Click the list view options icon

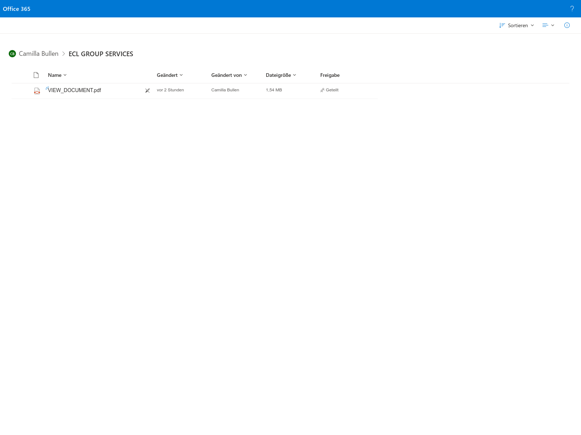click(545, 25)
